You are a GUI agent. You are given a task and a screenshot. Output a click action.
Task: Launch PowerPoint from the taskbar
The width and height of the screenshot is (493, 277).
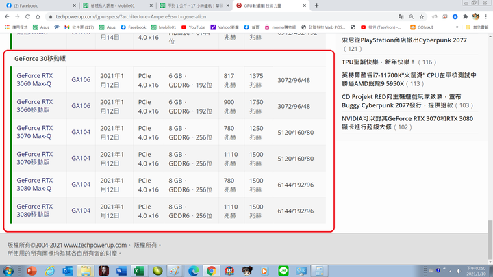[31, 271]
